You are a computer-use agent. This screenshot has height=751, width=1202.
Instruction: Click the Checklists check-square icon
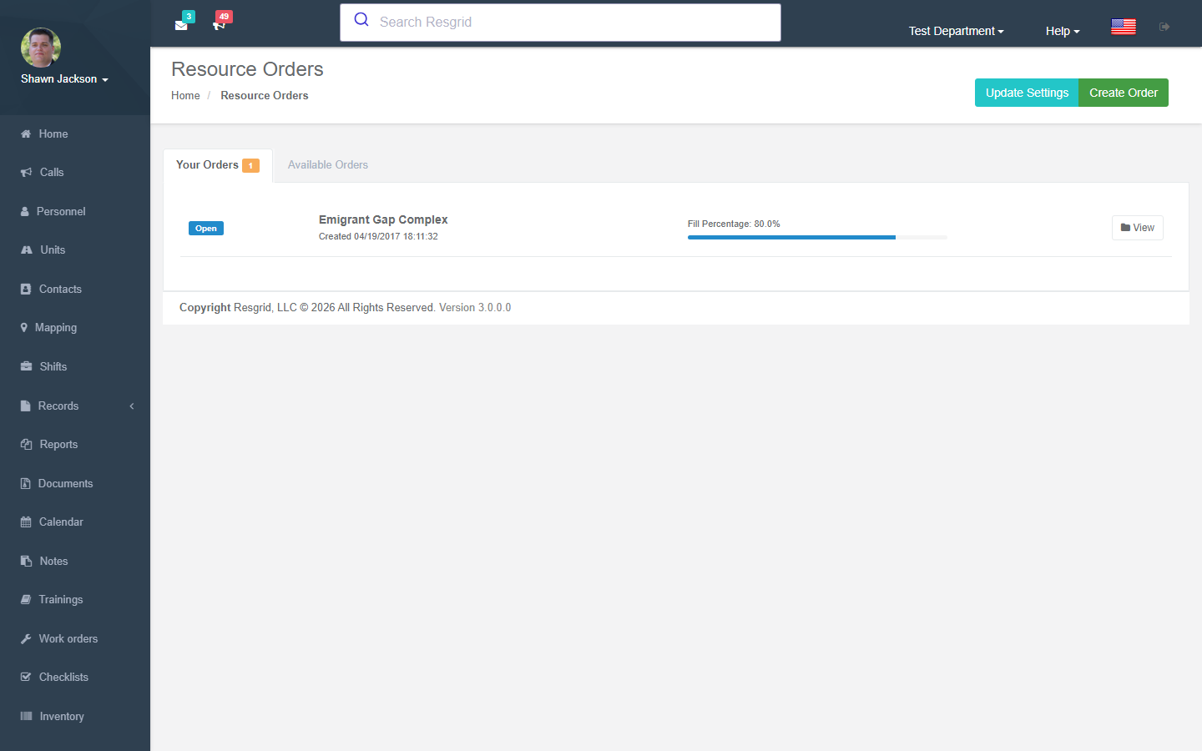pyautogui.click(x=26, y=678)
